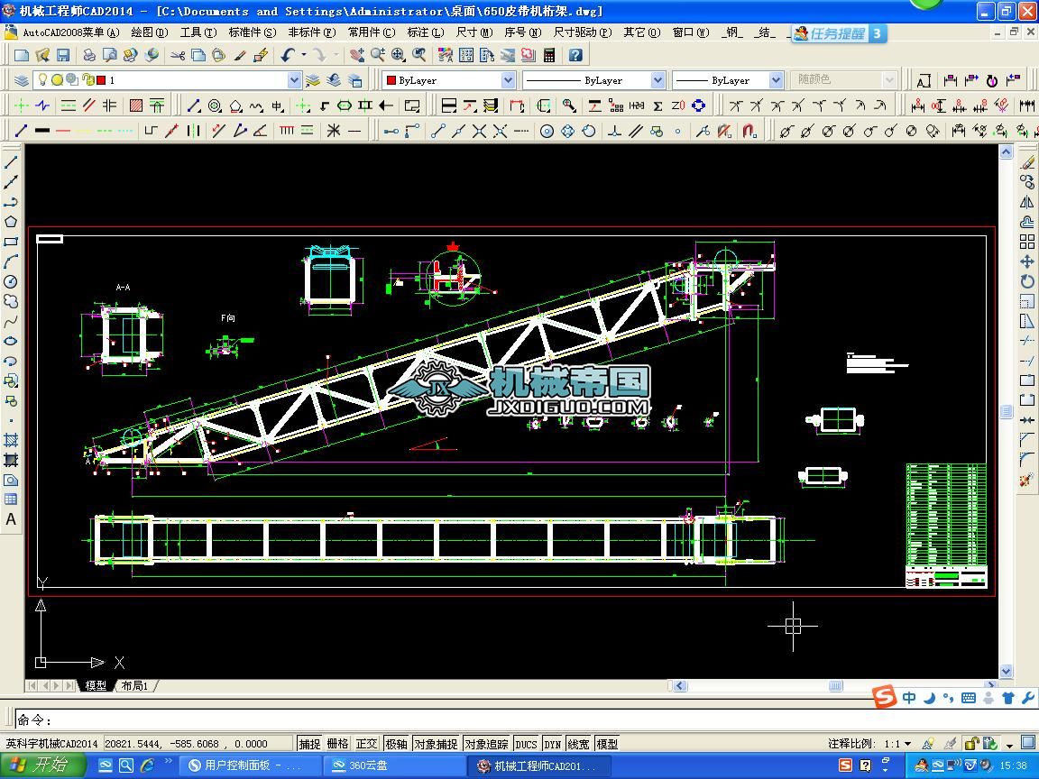Image resolution: width=1039 pixels, height=779 pixels.
Task: Click the Array tool in right toolbar
Action: [1027, 242]
